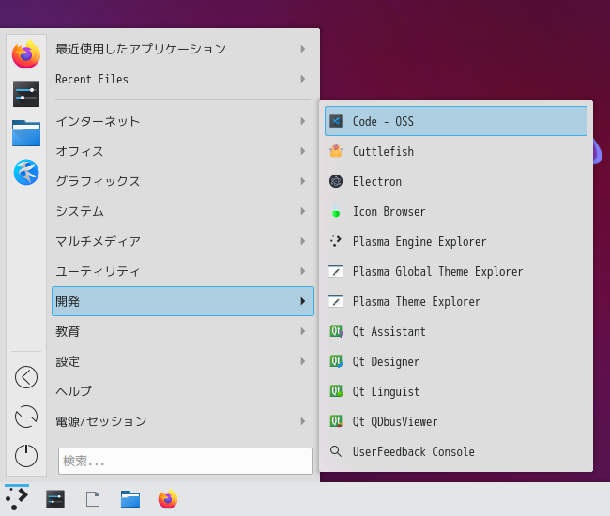Screen dimensions: 610x516
Task: Click the 検索 search field
Action: click(x=185, y=461)
